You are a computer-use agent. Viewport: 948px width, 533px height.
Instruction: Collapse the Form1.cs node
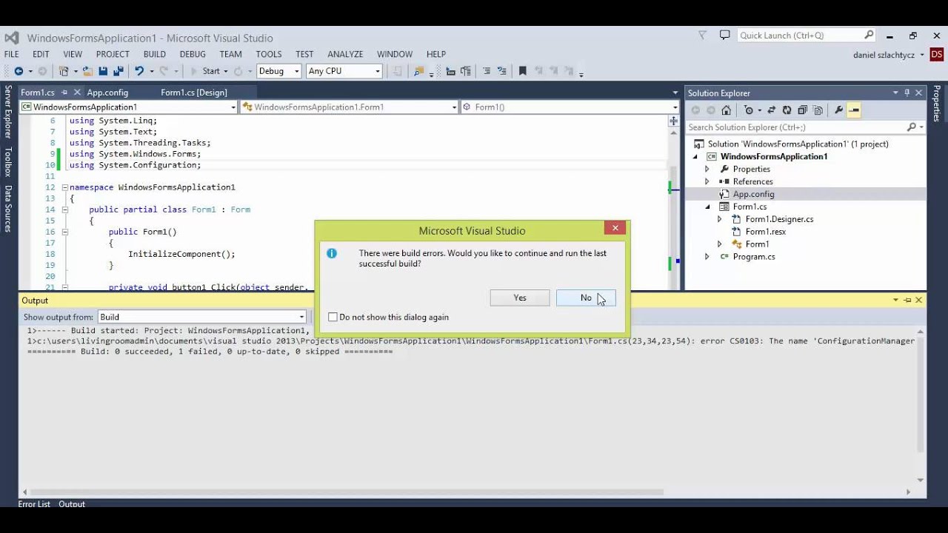[x=707, y=207]
